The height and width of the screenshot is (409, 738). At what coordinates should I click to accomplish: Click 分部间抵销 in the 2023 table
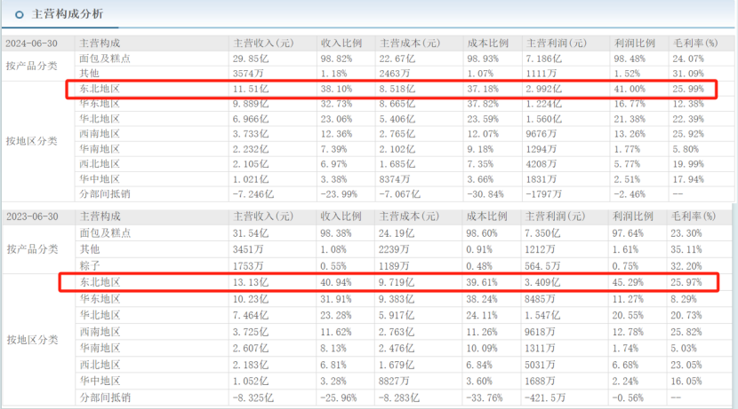(105, 397)
